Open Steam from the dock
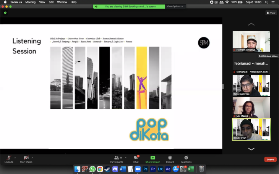Image resolution: width=279 pixels, height=174 pixels. [107, 169]
